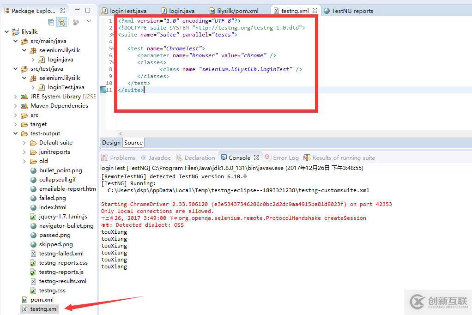
Task: Switch to the Design editor page tab
Action: point(111,143)
